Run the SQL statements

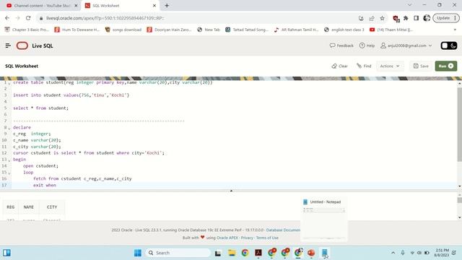(x=446, y=66)
